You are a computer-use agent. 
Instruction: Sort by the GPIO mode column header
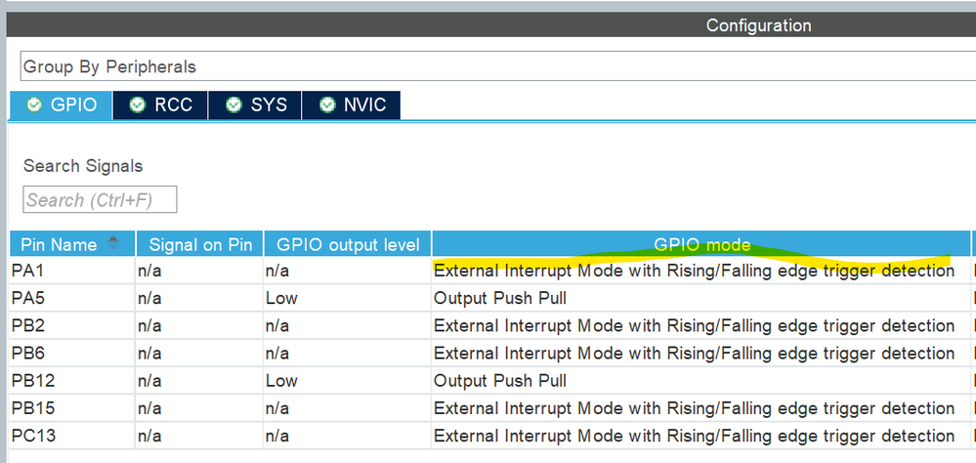[x=701, y=244]
